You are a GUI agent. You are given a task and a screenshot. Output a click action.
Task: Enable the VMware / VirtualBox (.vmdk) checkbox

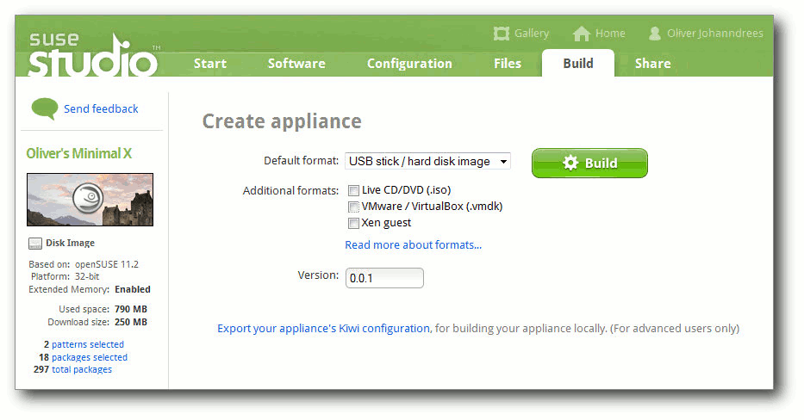pos(353,207)
